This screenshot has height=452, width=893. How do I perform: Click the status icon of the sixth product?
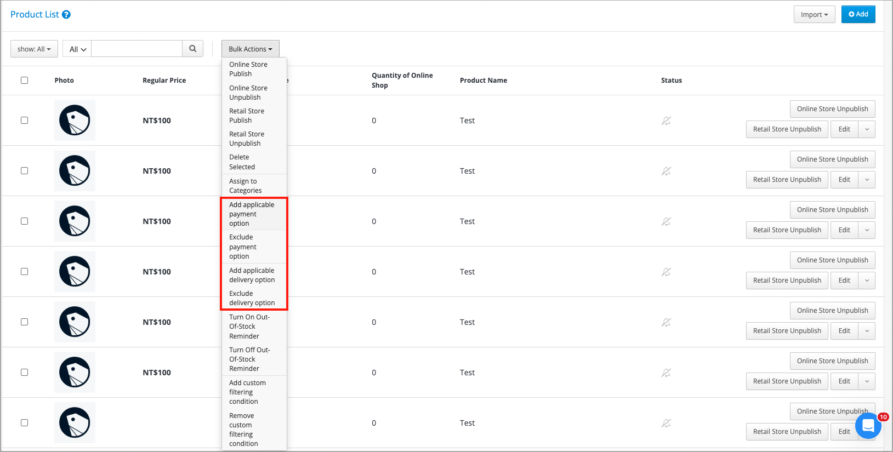[666, 373]
